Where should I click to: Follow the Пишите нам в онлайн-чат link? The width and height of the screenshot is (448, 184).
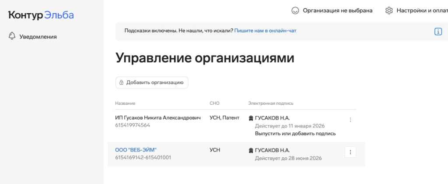tap(265, 31)
